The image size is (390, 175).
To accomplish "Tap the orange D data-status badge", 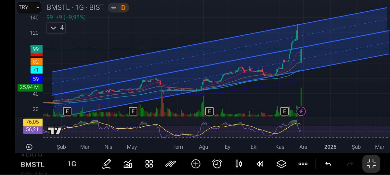I will pos(123,8).
